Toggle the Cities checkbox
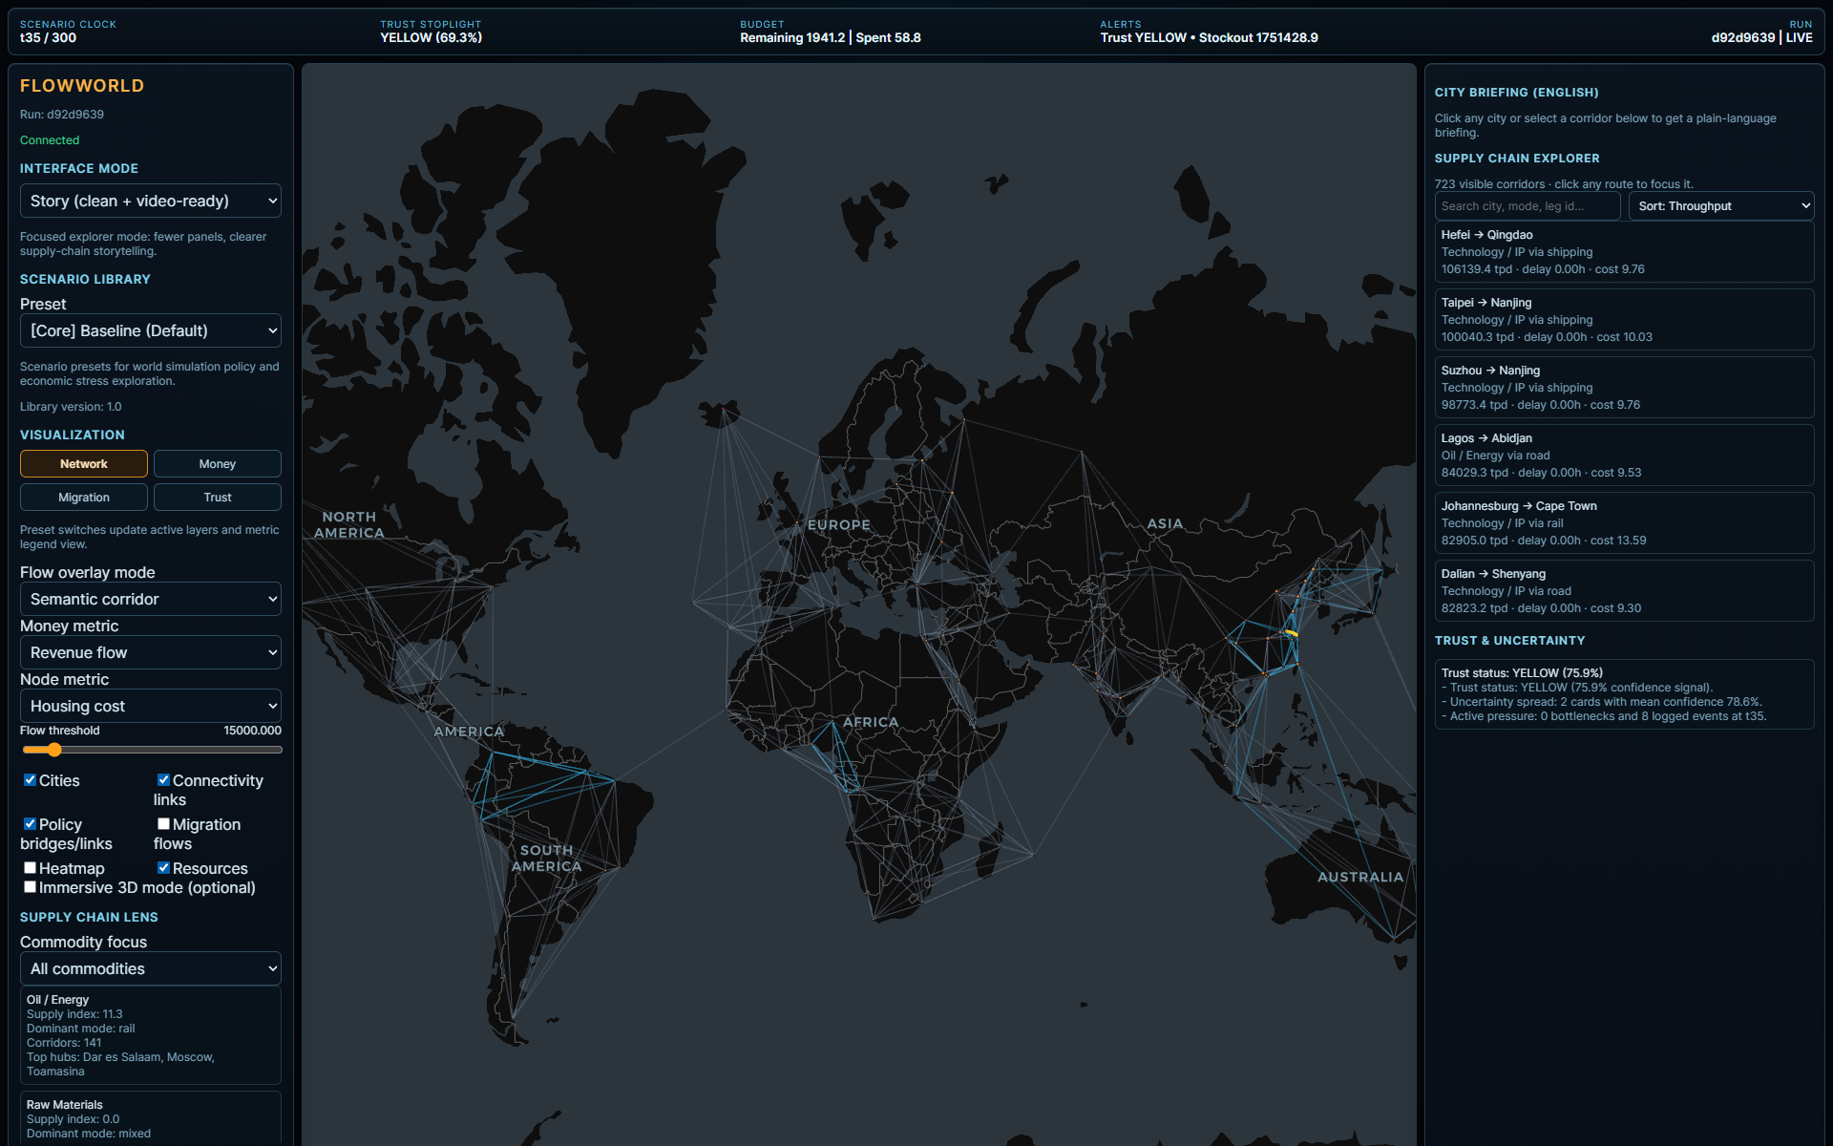The height and width of the screenshot is (1146, 1833). (30, 780)
